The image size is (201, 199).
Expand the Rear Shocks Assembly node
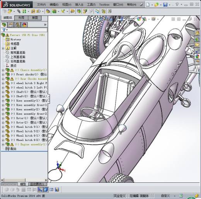3,79
